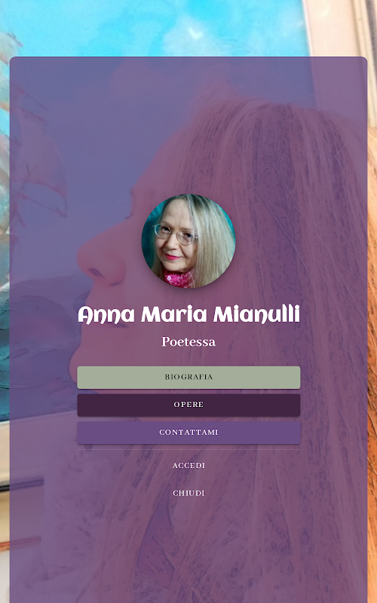Tap the word Anna in the title
Screen dimensions: 377x603
[106, 314]
